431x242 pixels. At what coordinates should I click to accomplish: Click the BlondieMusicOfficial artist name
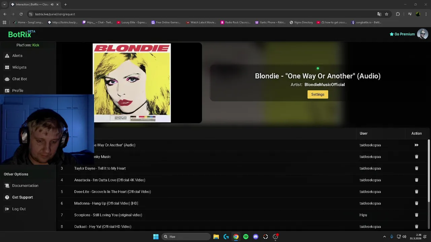coord(325,85)
